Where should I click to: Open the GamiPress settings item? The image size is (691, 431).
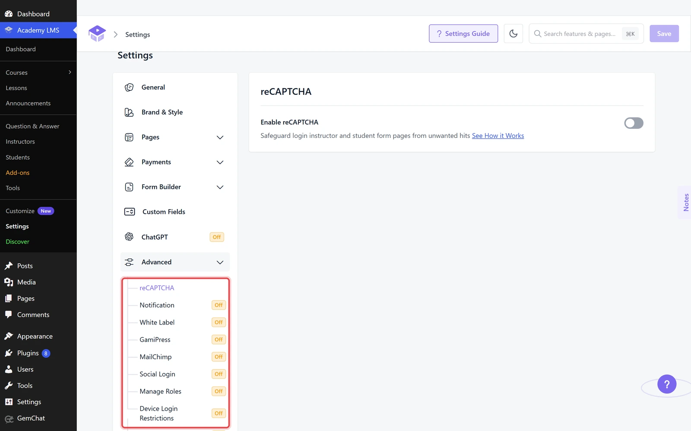pos(155,340)
